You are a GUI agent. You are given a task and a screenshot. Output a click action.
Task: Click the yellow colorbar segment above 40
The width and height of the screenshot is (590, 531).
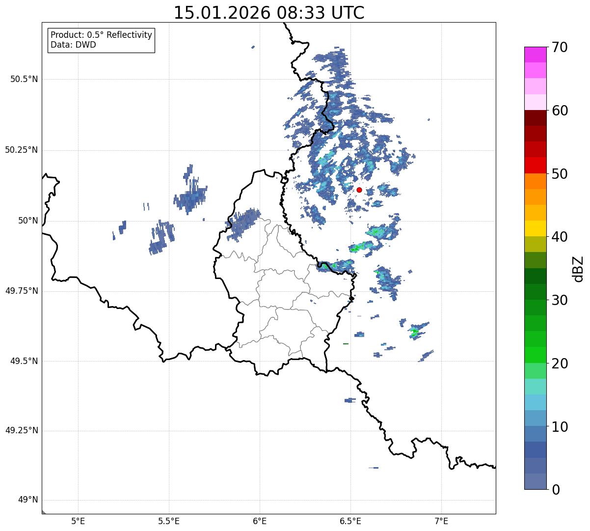(536, 228)
